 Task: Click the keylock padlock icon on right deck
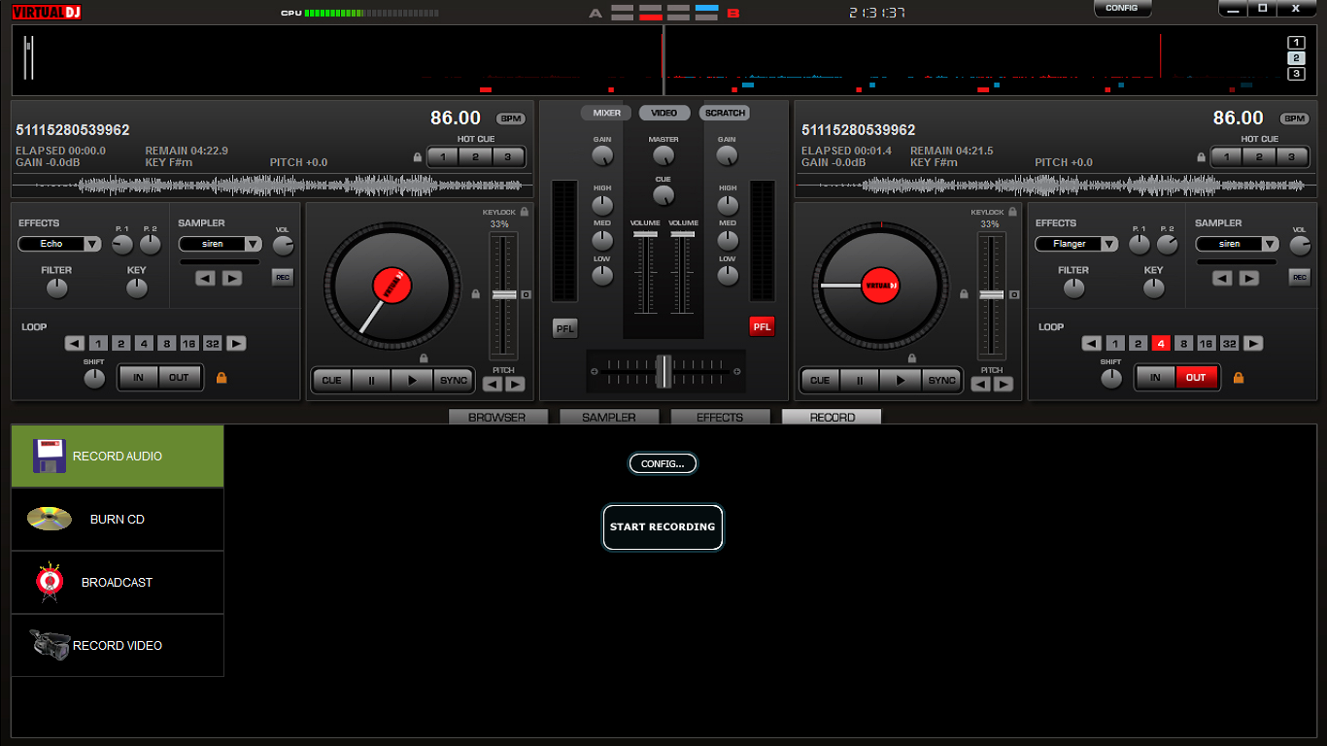coord(1012,212)
